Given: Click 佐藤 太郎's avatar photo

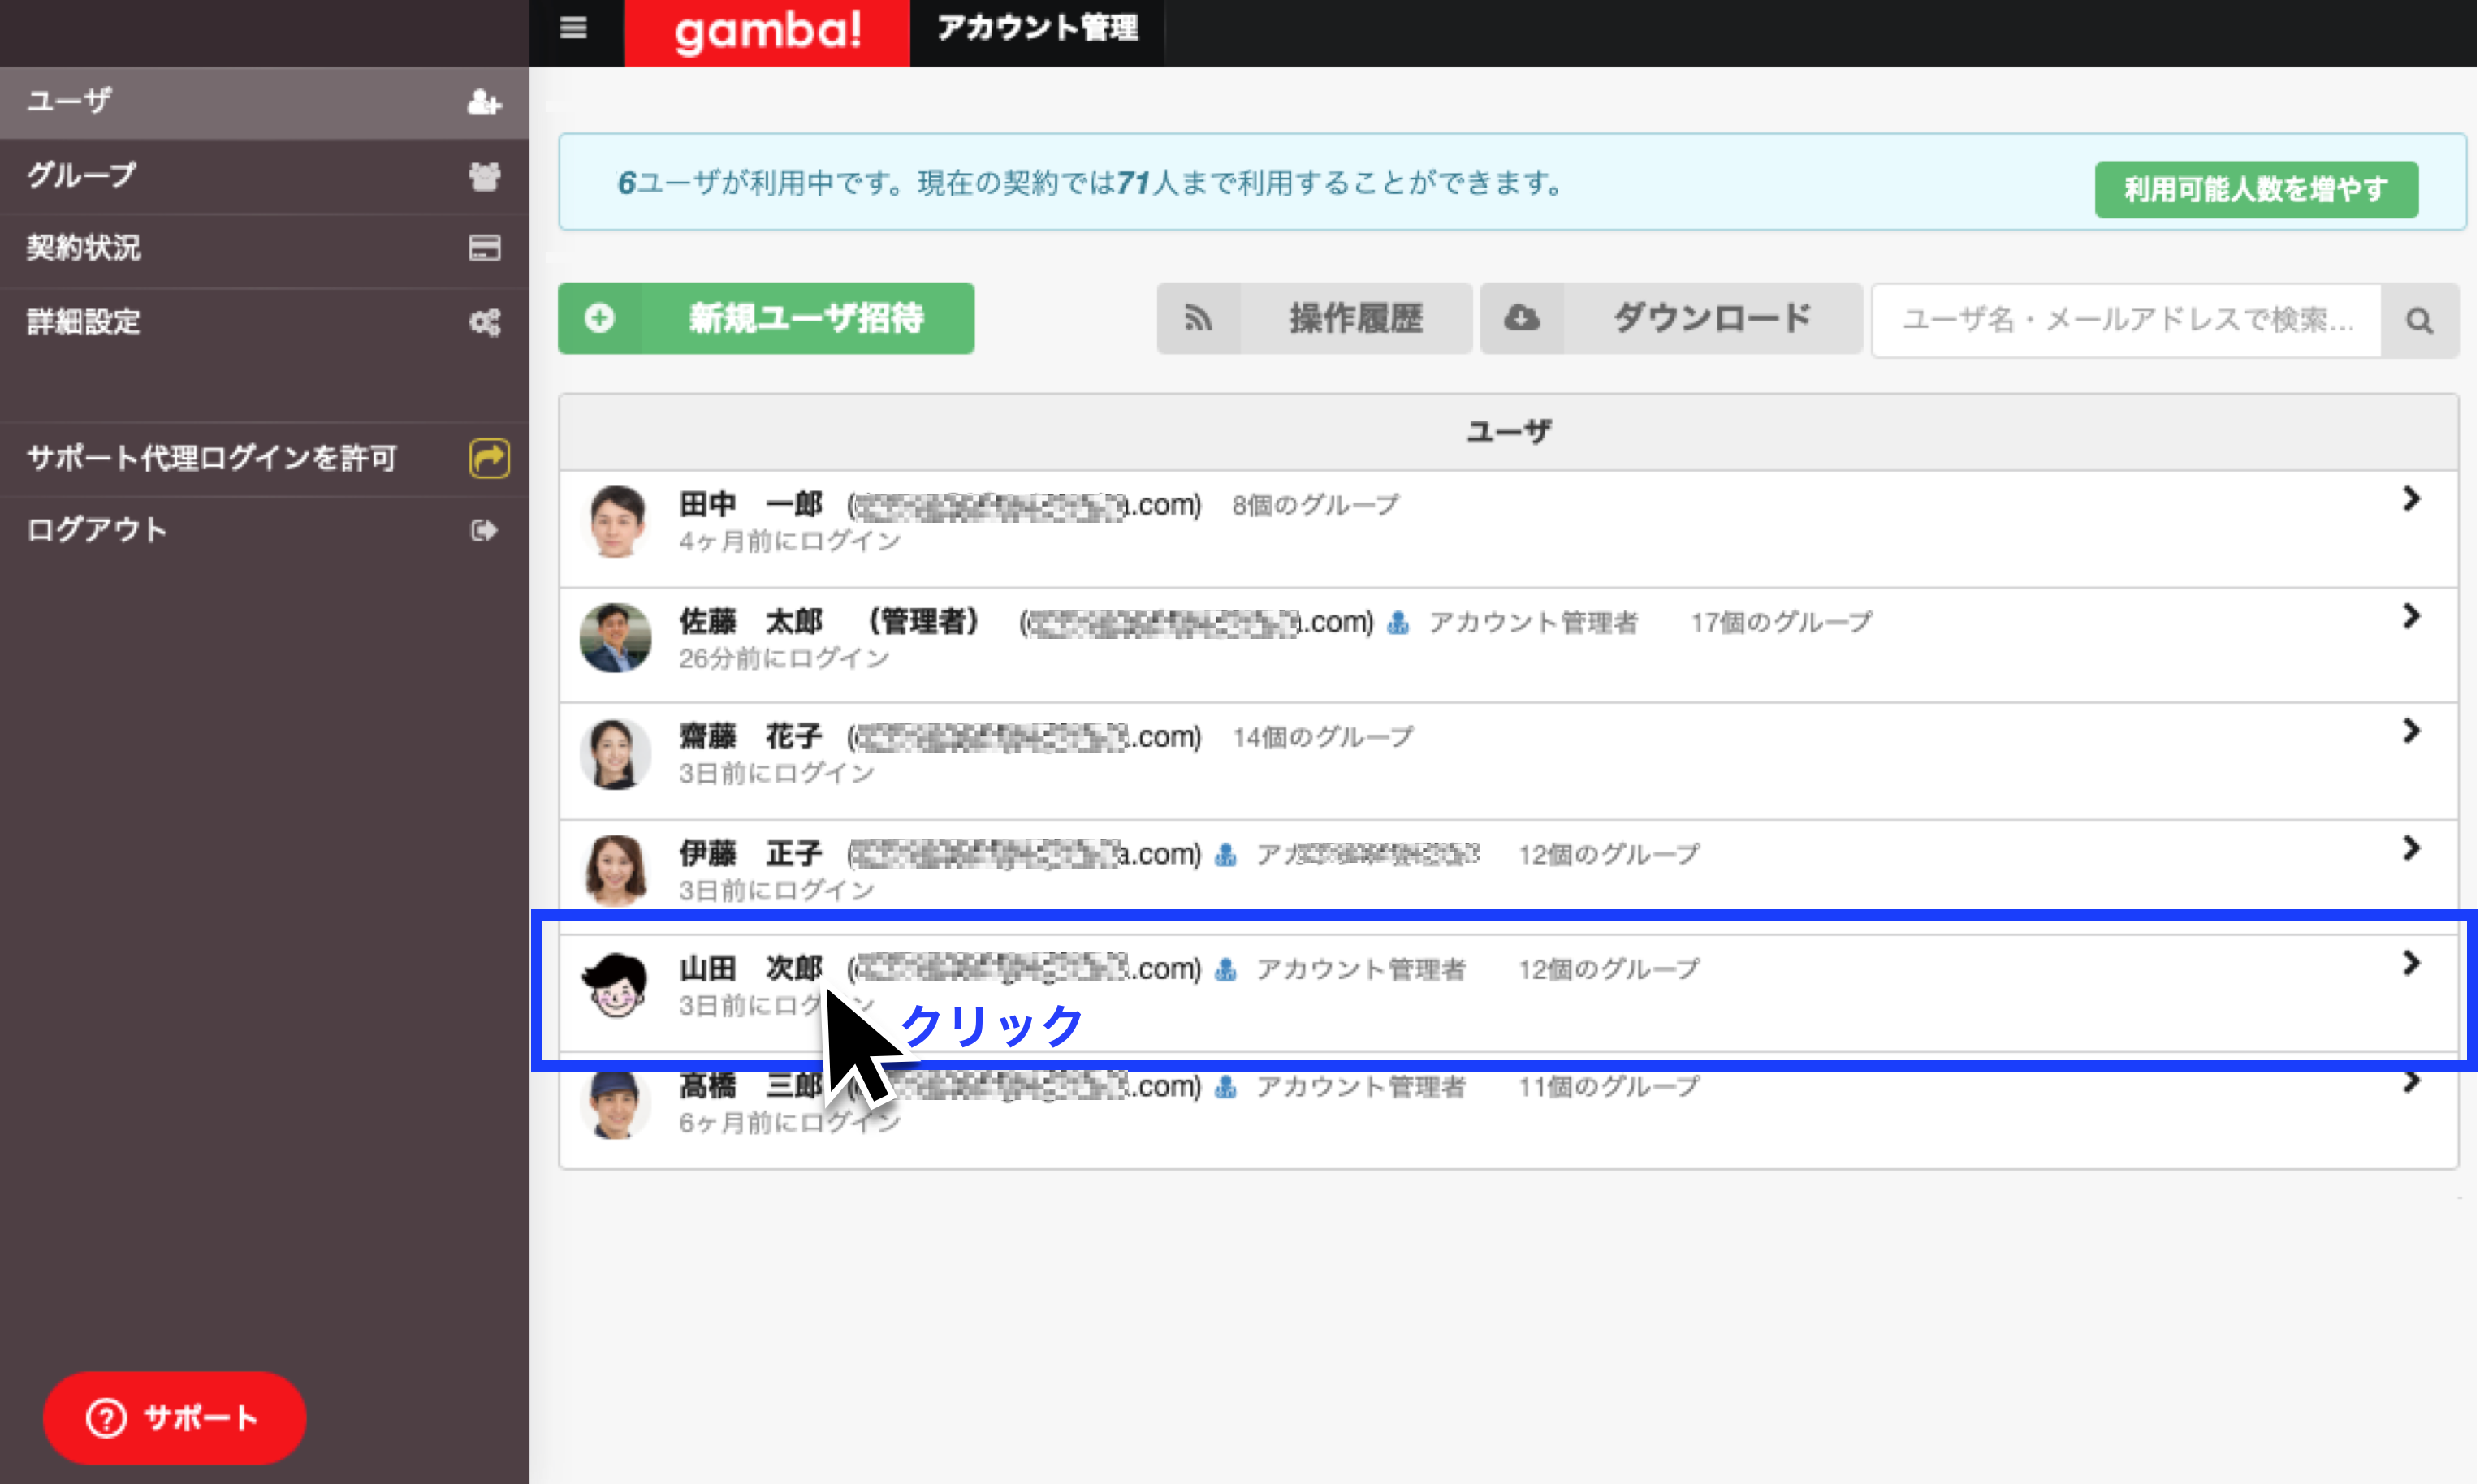Looking at the screenshot, I should click(x=615, y=637).
